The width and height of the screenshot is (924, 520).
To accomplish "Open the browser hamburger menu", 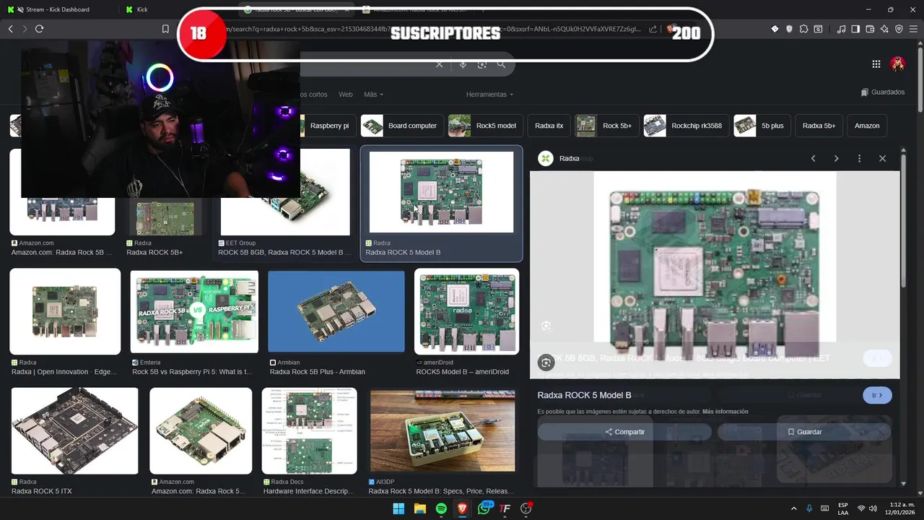I will coord(913,29).
